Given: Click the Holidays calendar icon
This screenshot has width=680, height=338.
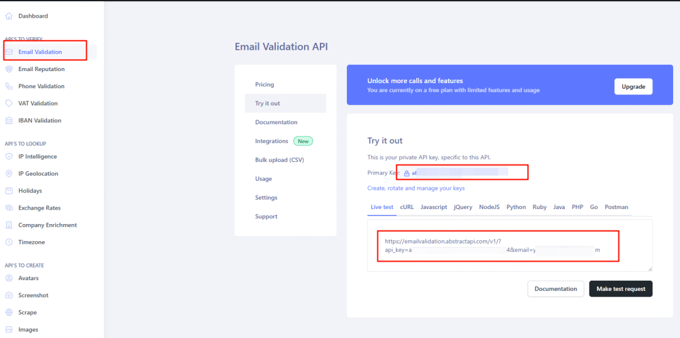Looking at the screenshot, I should (9, 191).
